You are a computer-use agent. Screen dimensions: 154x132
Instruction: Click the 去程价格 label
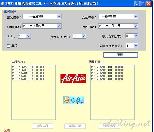18,62
